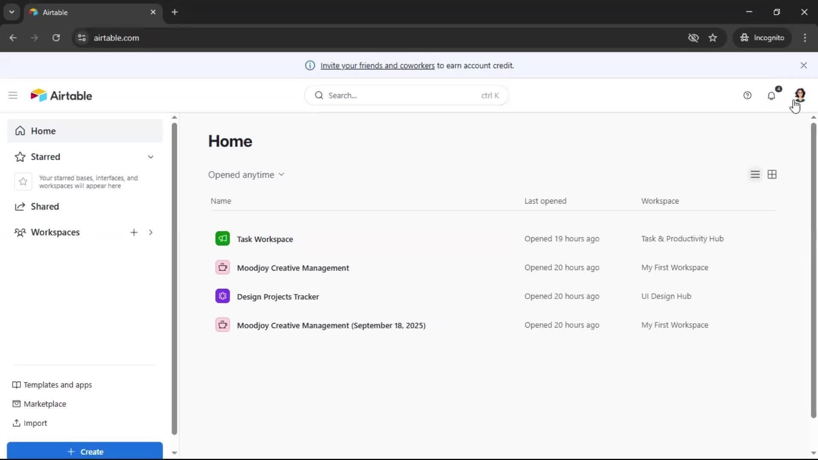The height and width of the screenshot is (460, 818).
Task: Click the Airtable logo
Action: pos(61,95)
